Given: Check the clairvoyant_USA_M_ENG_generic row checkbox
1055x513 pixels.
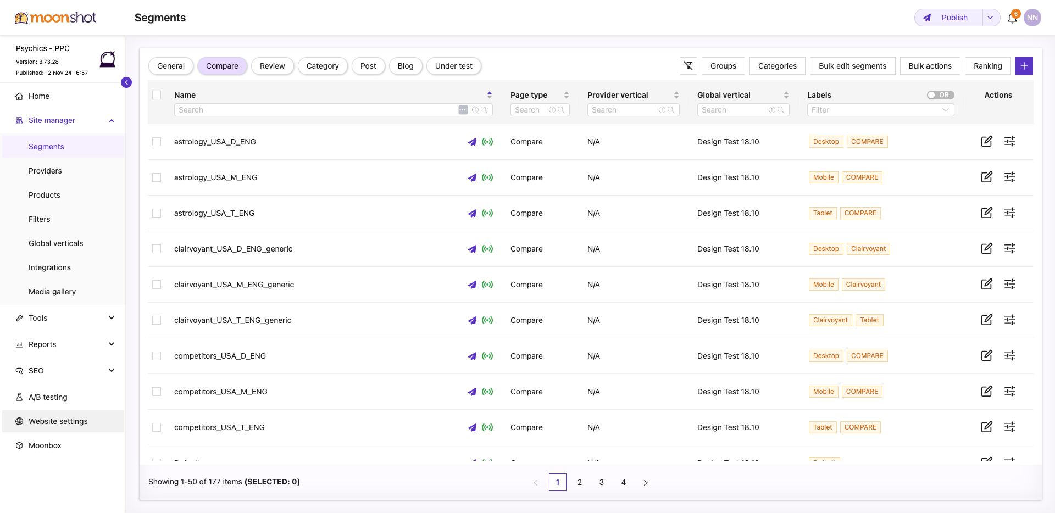Looking at the screenshot, I should coord(157,285).
